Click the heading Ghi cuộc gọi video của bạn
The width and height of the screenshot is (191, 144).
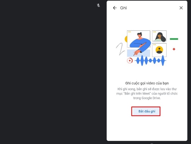pos(147,83)
